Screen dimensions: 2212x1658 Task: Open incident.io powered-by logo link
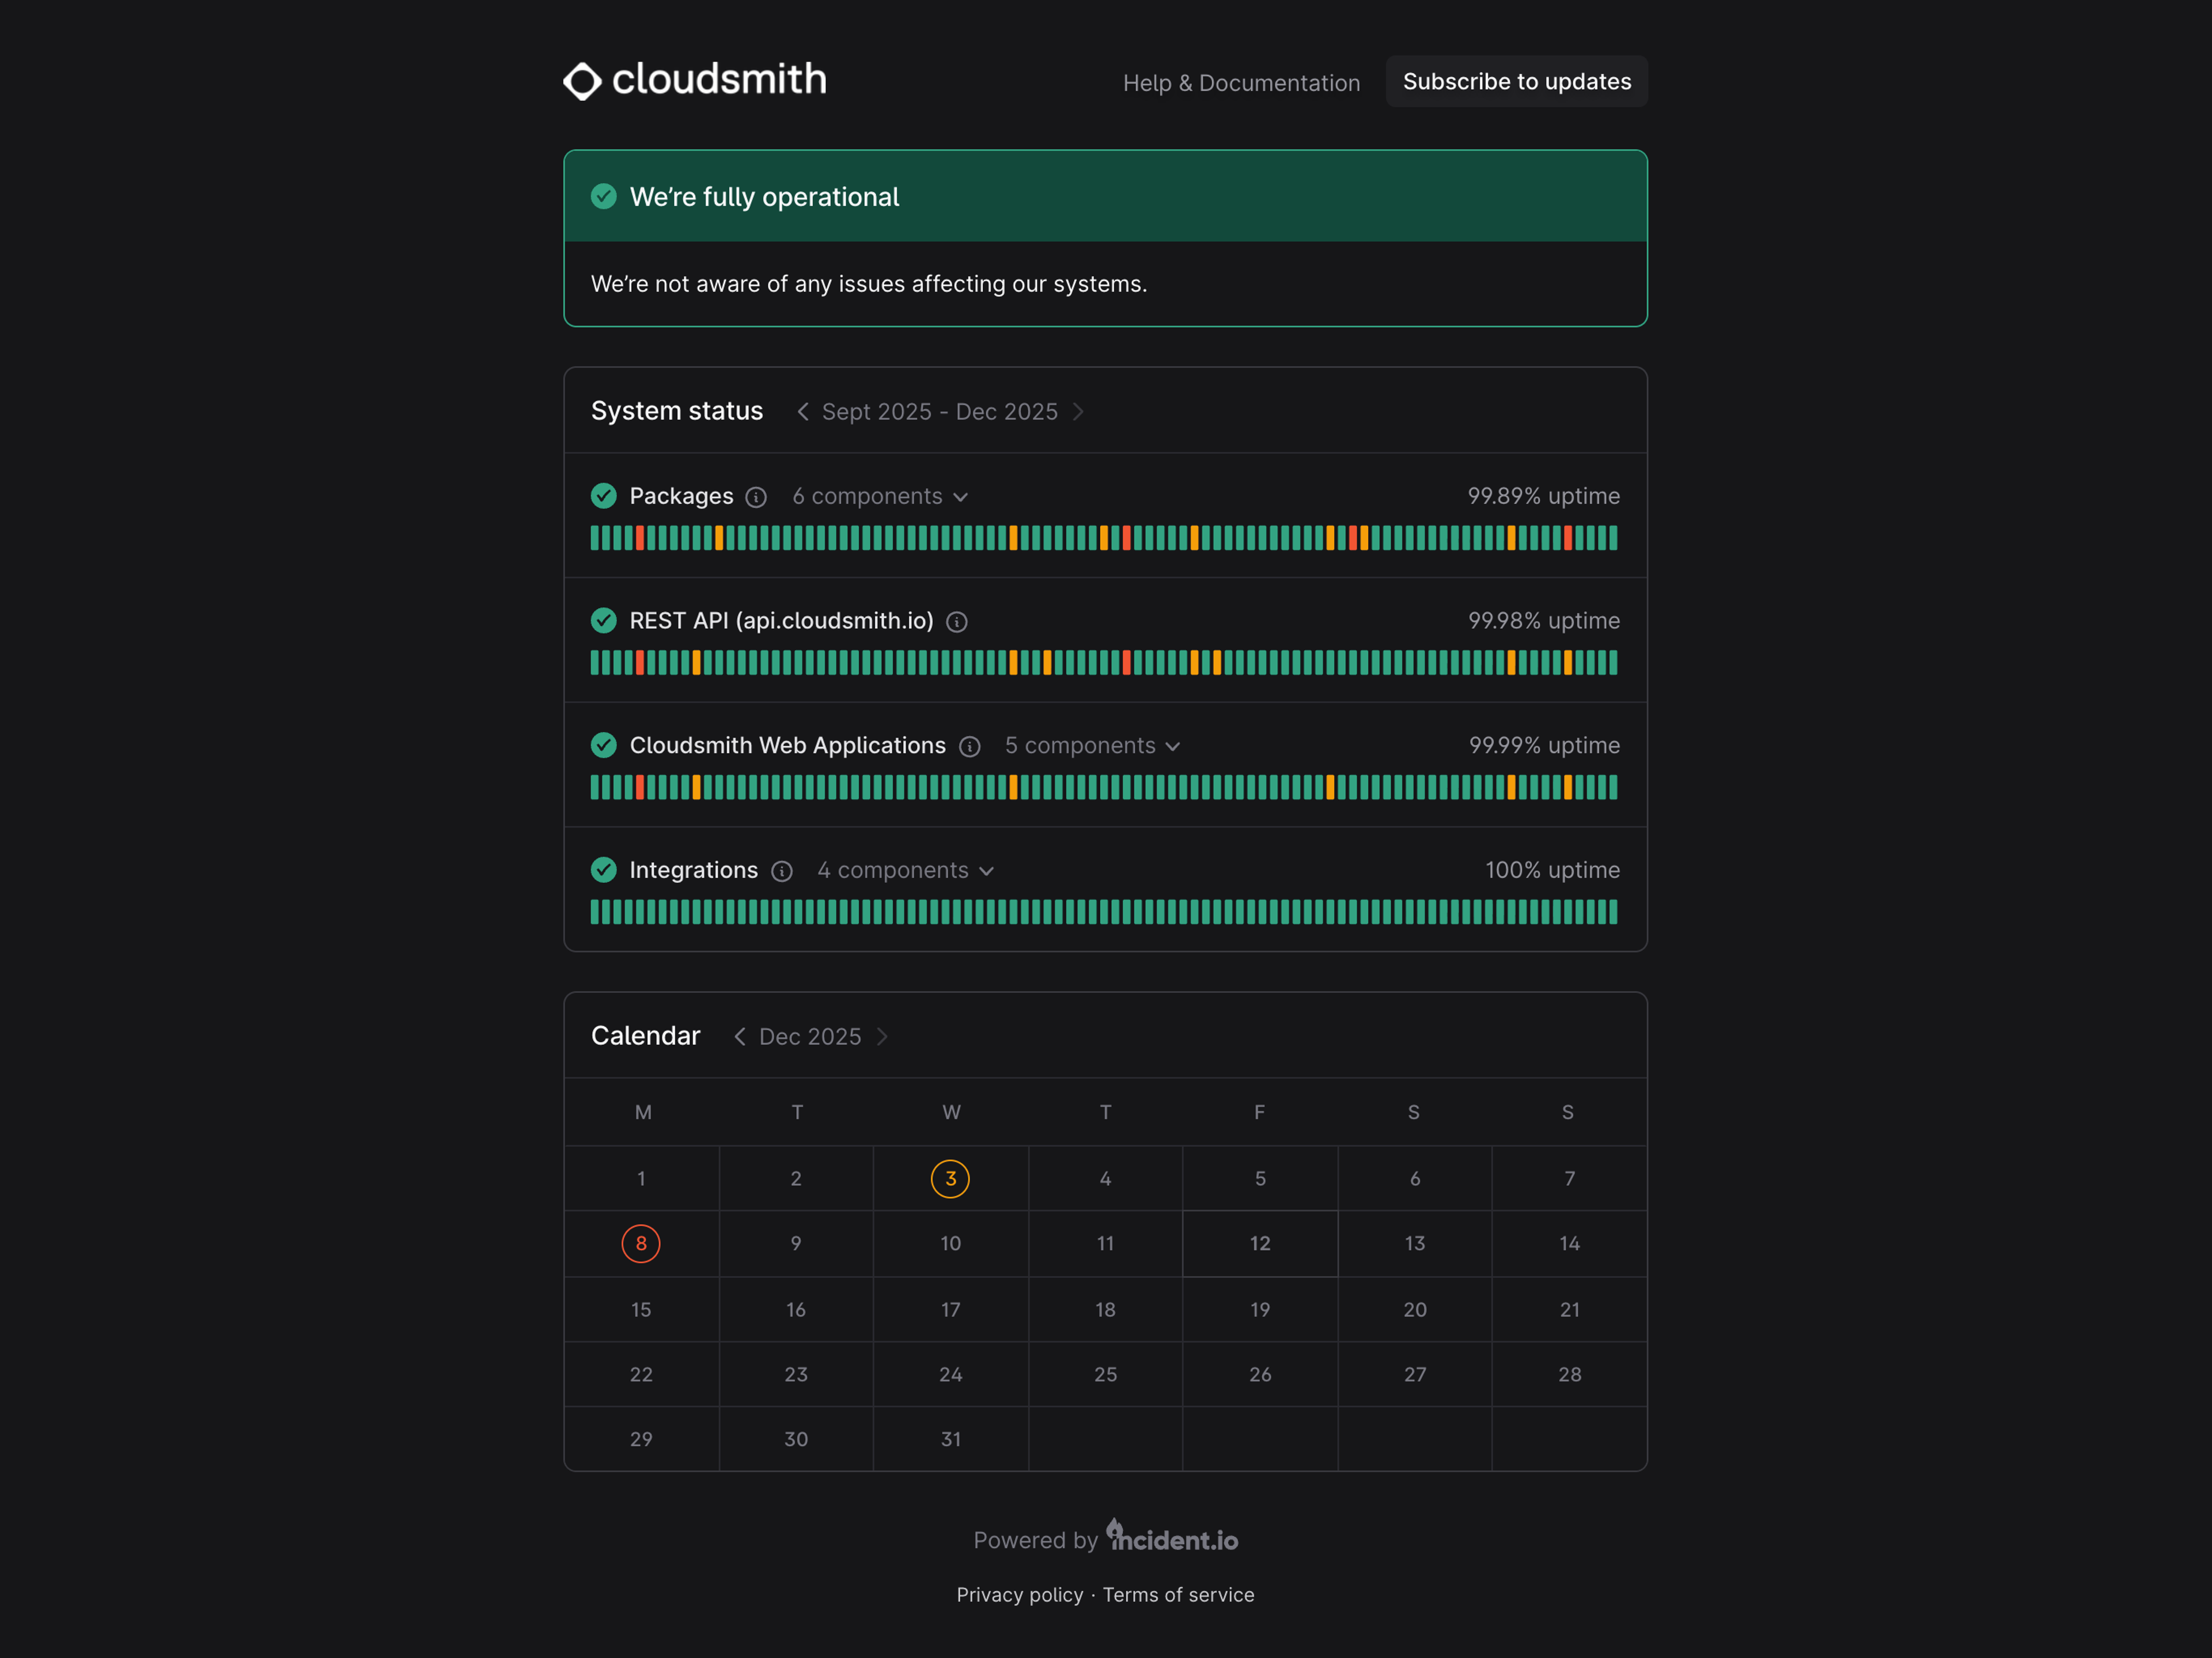(x=1172, y=1536)
